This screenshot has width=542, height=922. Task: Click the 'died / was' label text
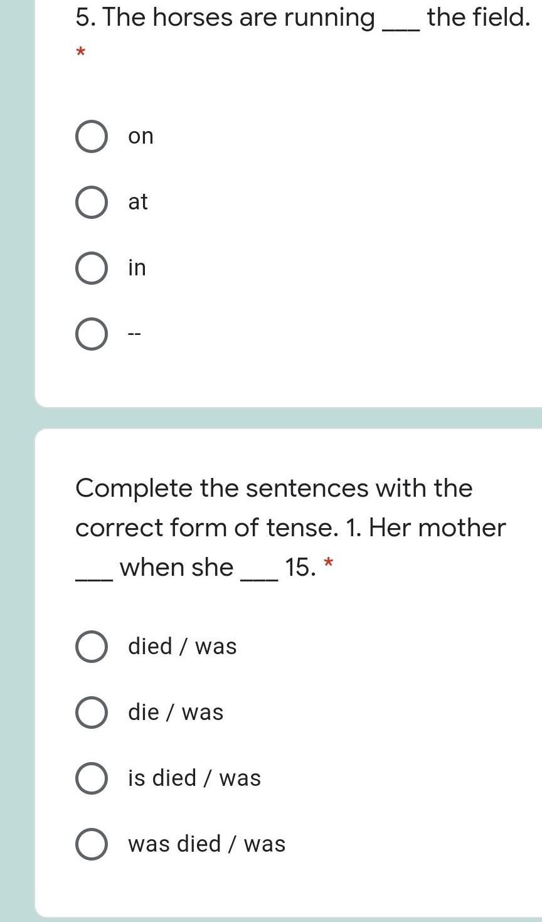pyautogui.click(x=183, y=646)
